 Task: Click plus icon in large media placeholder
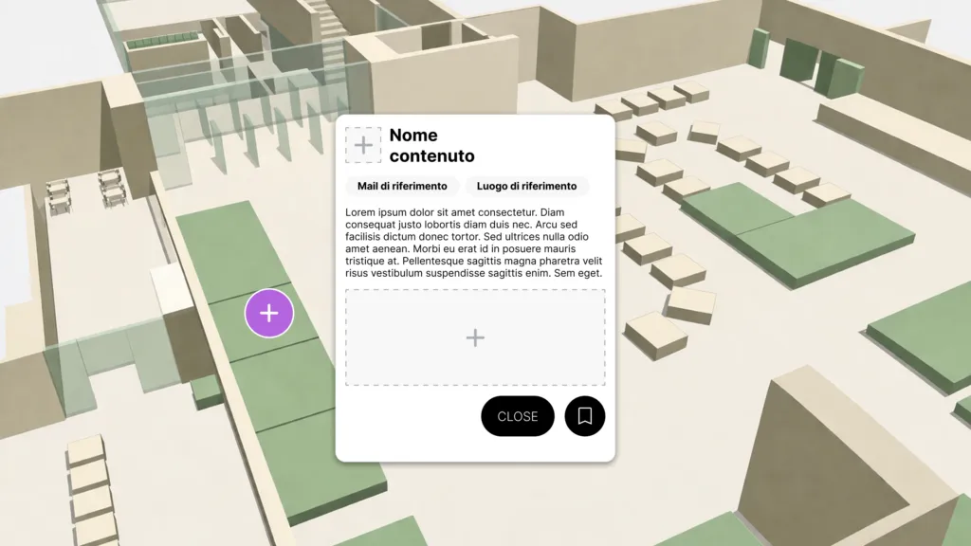click(x=475, y=337)
